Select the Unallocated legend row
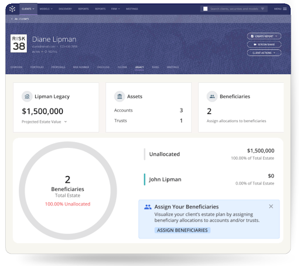Screen dimensions: 300x266 [209, 154]
